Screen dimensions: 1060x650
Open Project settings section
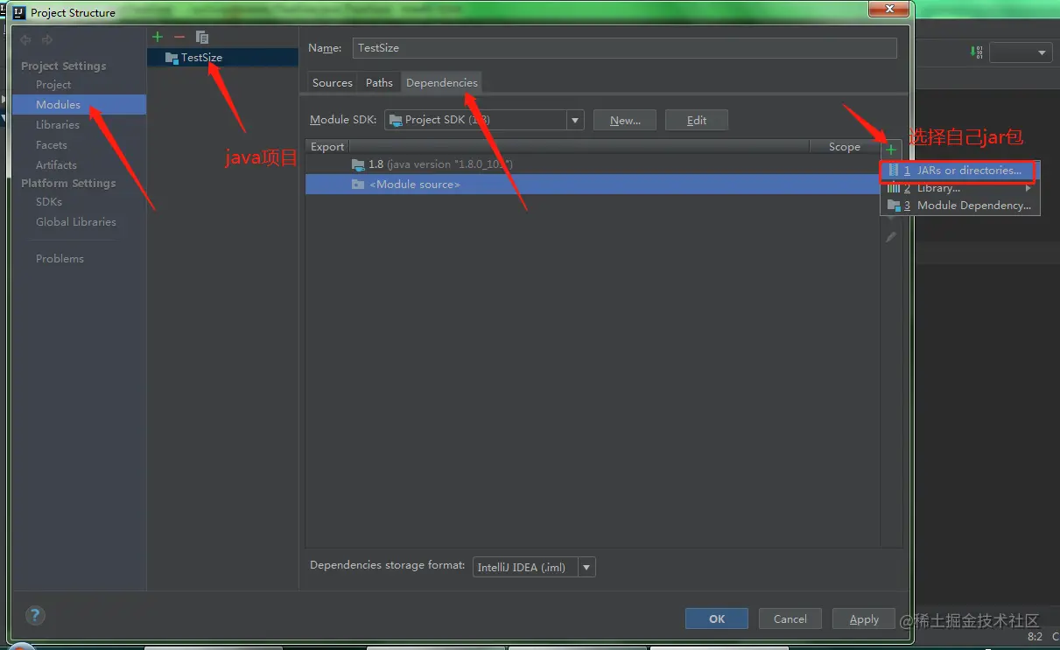pyautogui.click(x=53, y=85)
